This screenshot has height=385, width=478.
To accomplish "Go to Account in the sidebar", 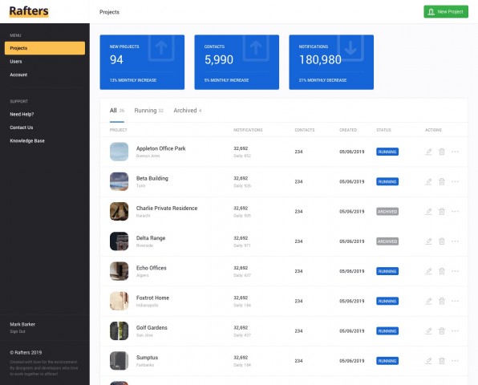I will pos(18,75).
